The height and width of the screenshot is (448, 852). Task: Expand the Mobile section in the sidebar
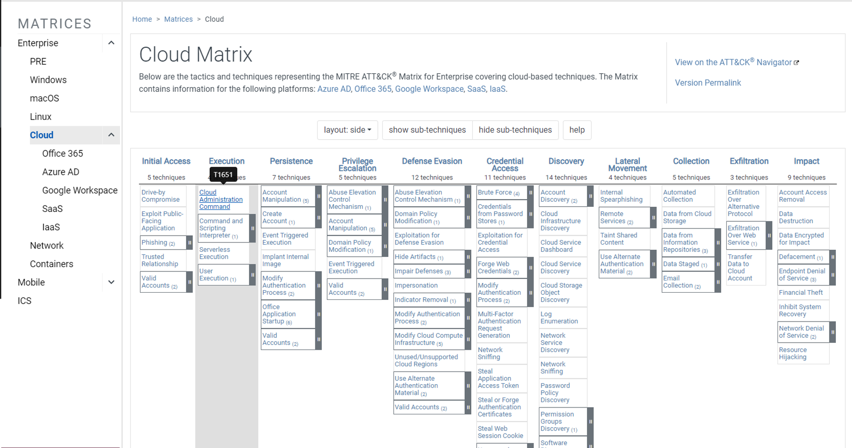[112, 282]
